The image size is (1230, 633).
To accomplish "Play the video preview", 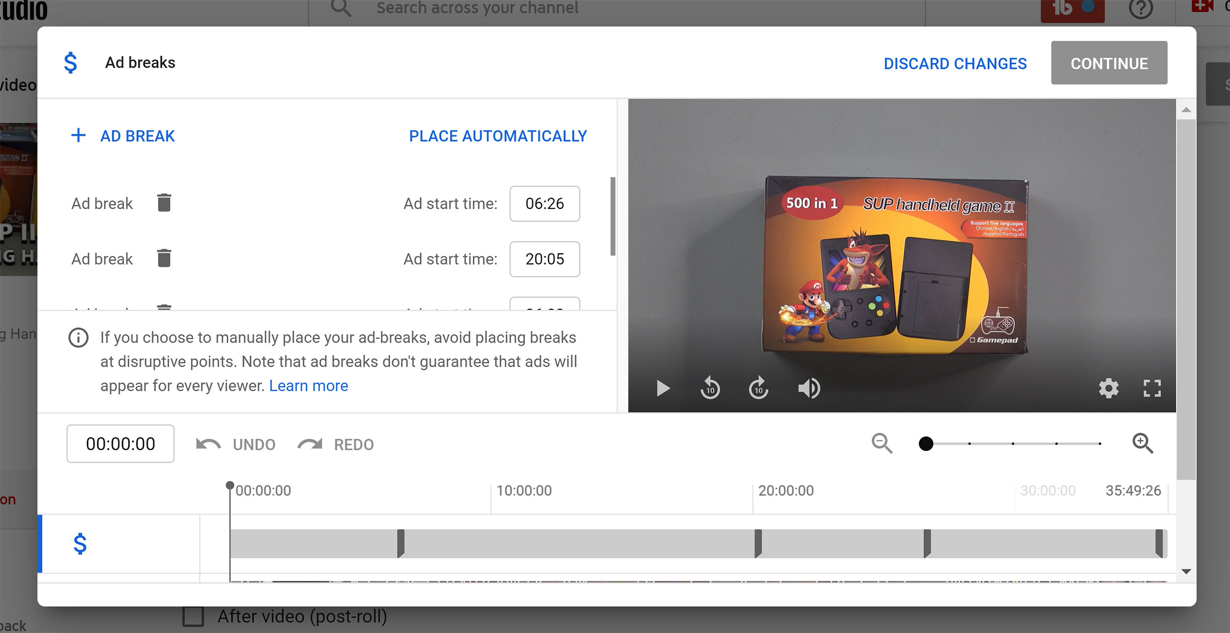I will click(x=663, y=388).
